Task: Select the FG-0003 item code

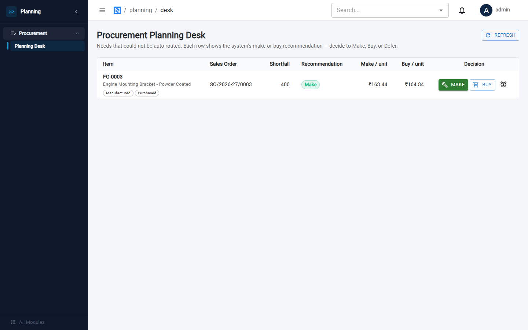Action: coord(113,77)
